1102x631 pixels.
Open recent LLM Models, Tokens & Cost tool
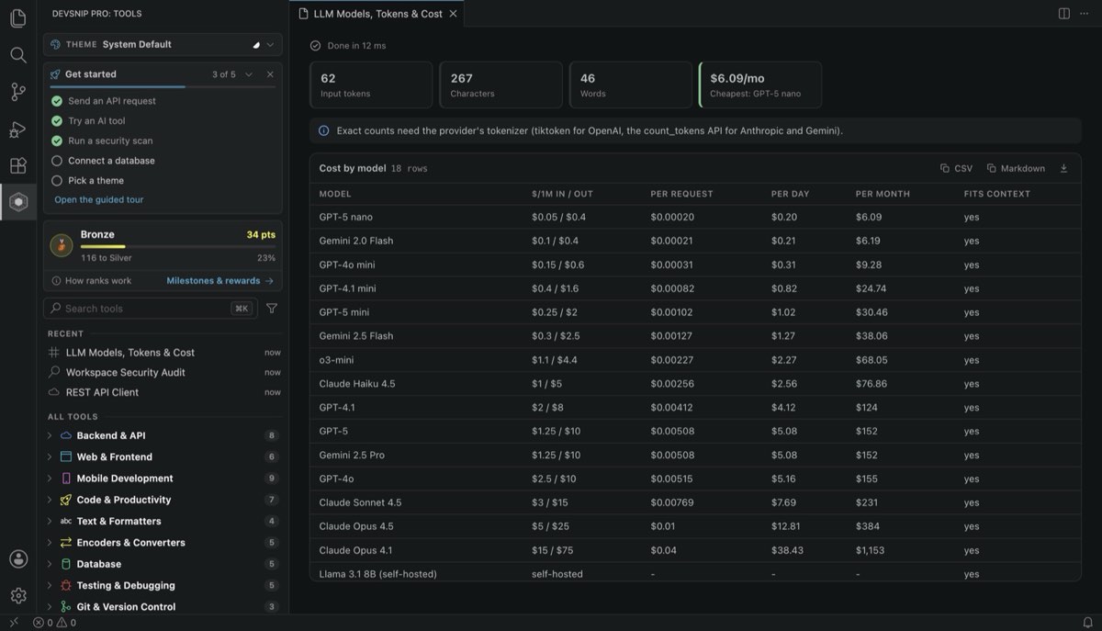coord(163,353)
